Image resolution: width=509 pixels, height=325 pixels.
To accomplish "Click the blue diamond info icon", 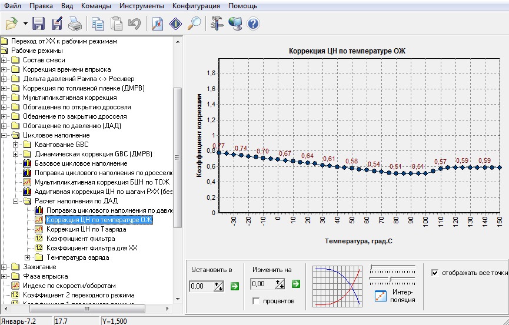I will 175,24.
